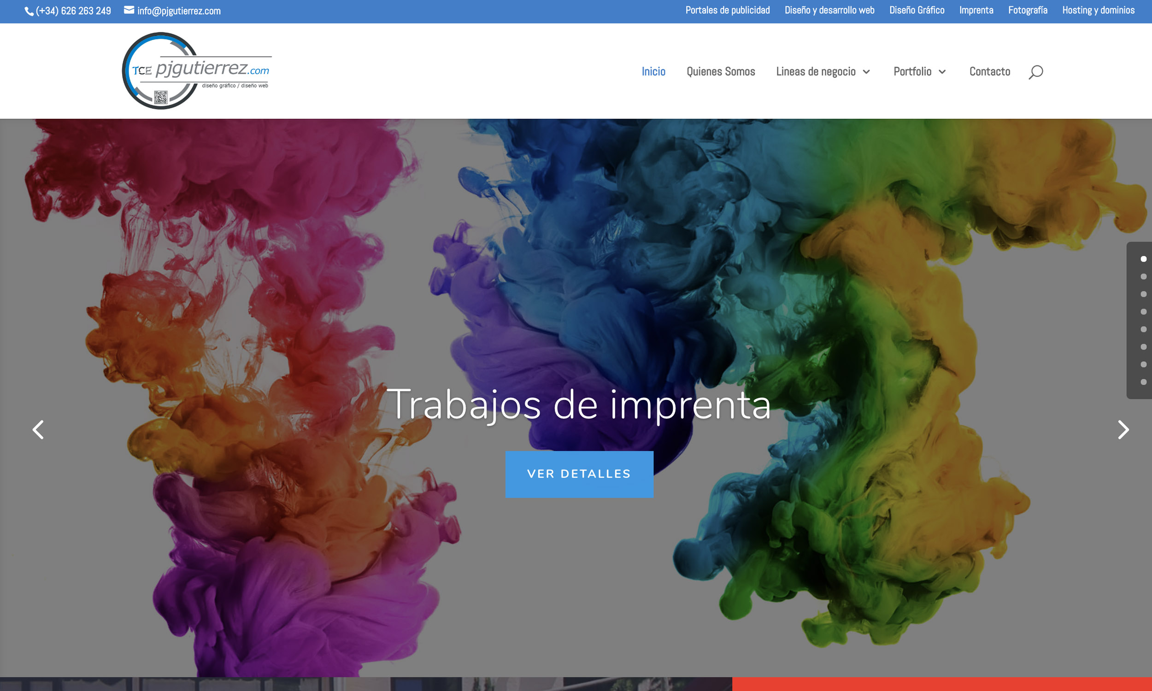Click the pjgutierrez.com logo

(196, 71)
